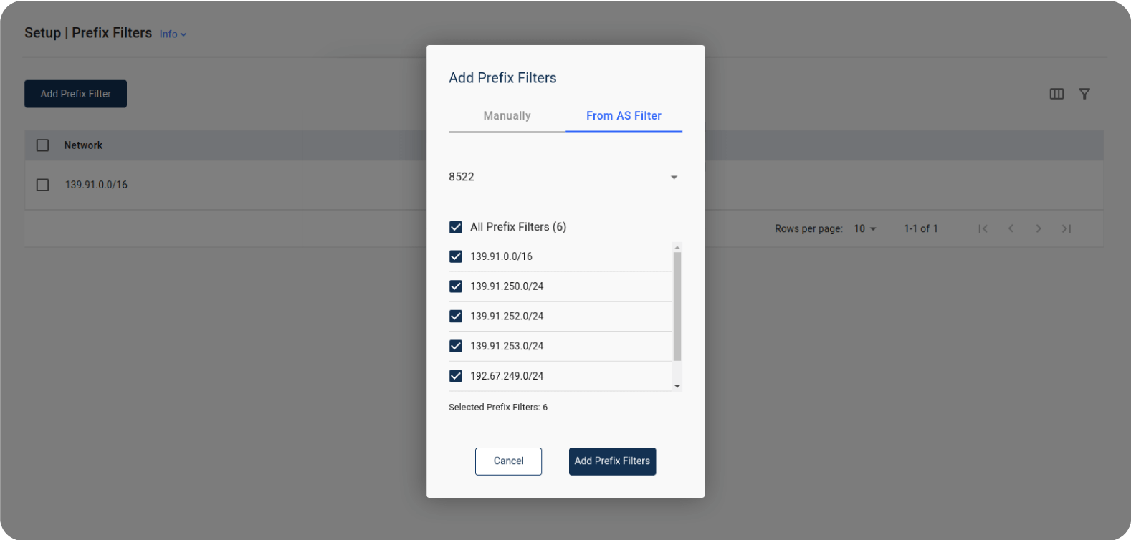Select the From AS Filter tab
Screen dimensions: 1131x540
tap(624, 116)
